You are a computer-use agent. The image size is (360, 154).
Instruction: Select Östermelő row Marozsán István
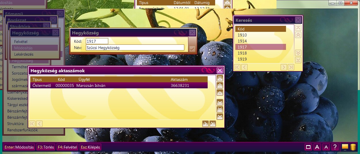click(x=119, y=85)
